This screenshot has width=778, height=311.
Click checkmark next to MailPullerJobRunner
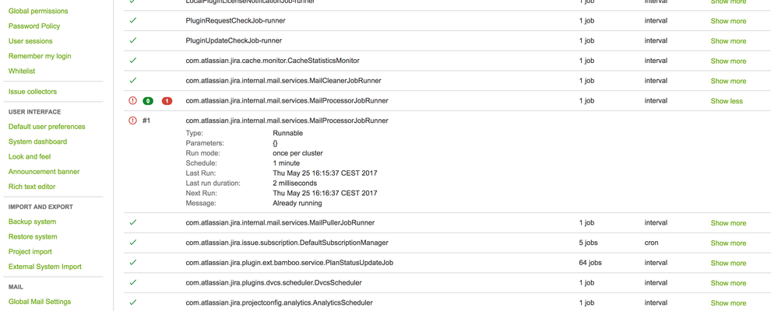[132, 223]
